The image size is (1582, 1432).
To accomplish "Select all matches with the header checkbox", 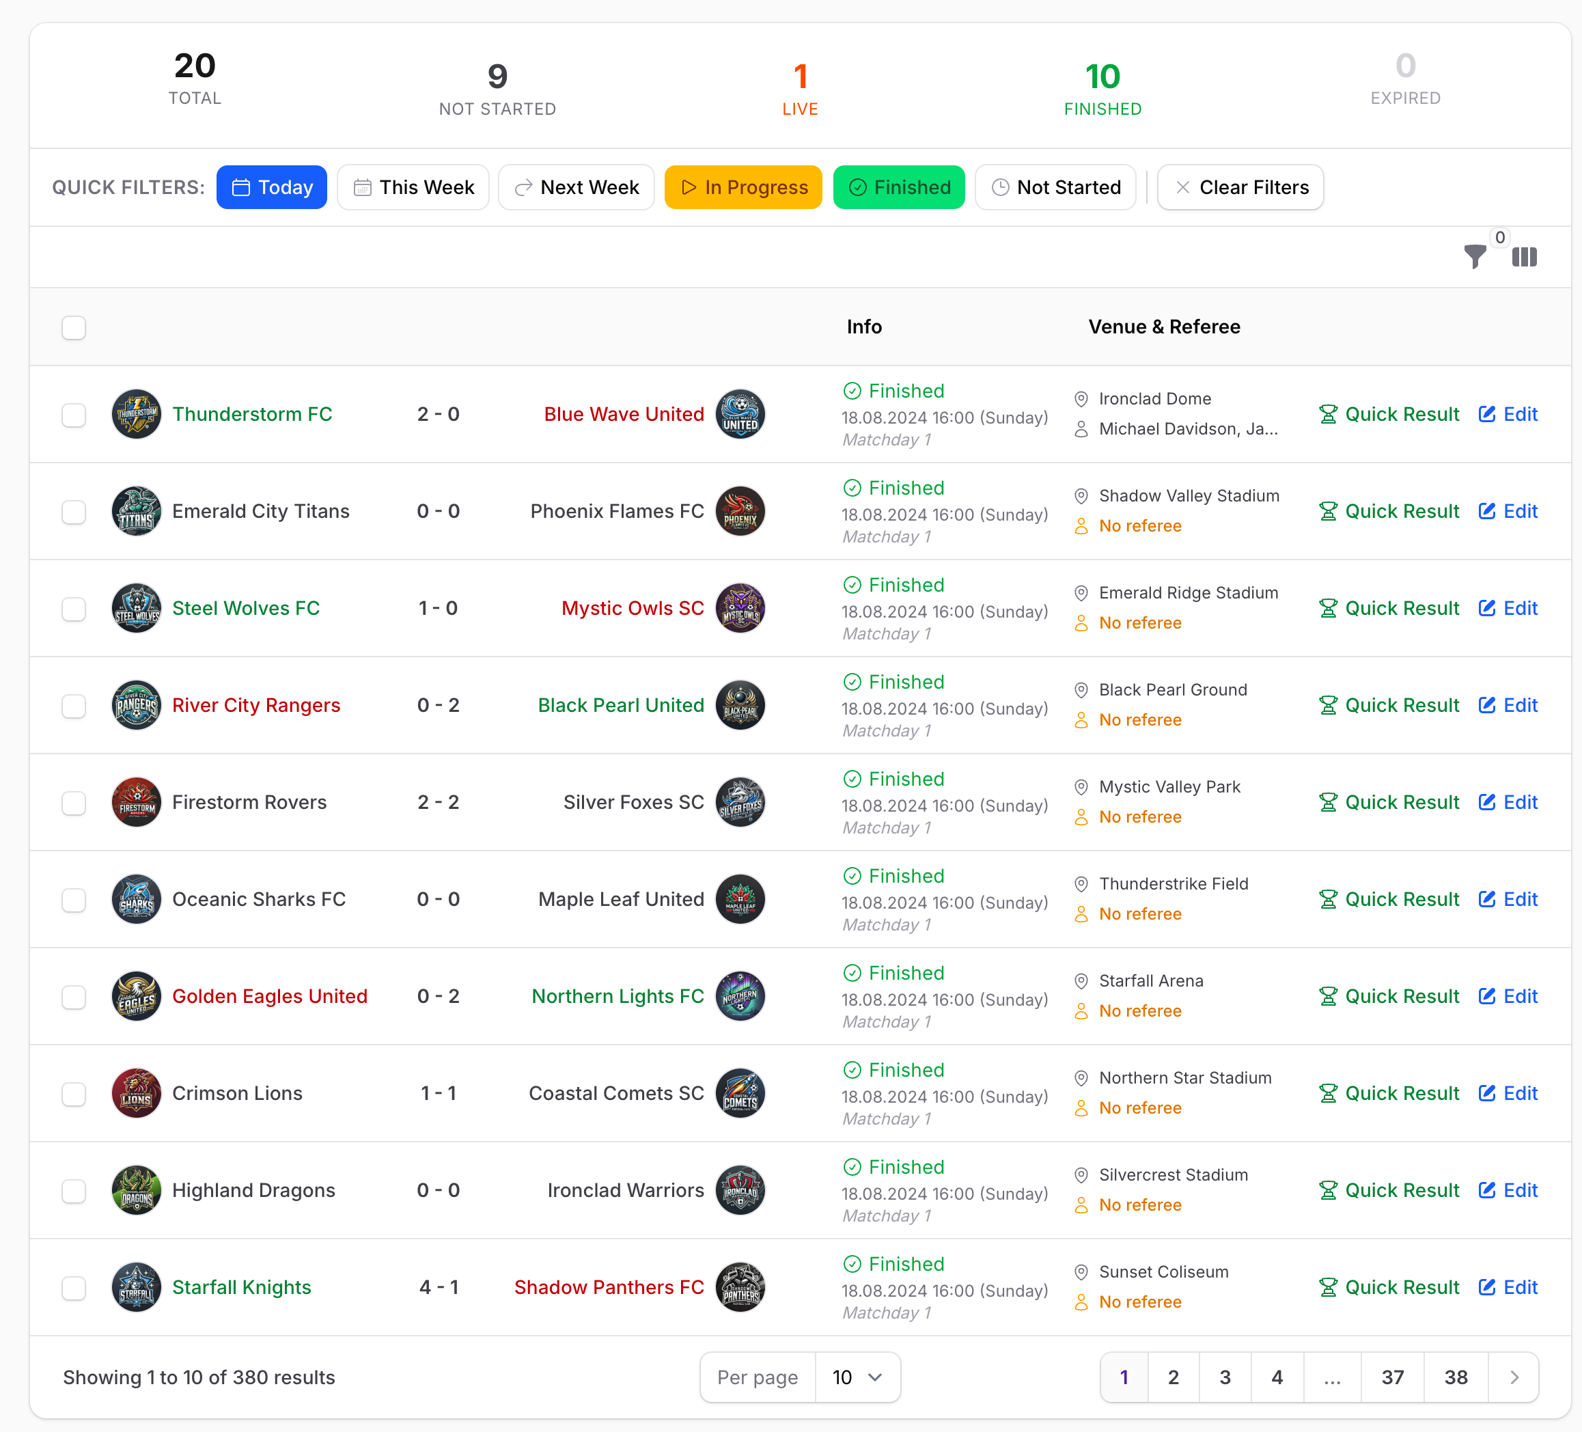I will point(74,327).
